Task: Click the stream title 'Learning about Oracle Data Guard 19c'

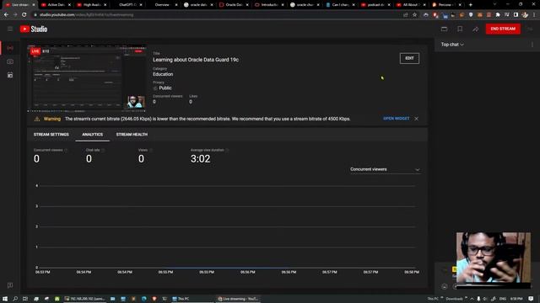Action: [196, 60]
